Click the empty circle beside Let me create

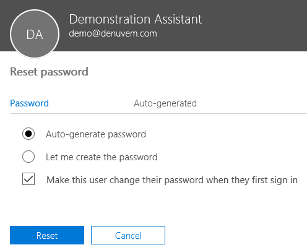click(x=28, y=157)
